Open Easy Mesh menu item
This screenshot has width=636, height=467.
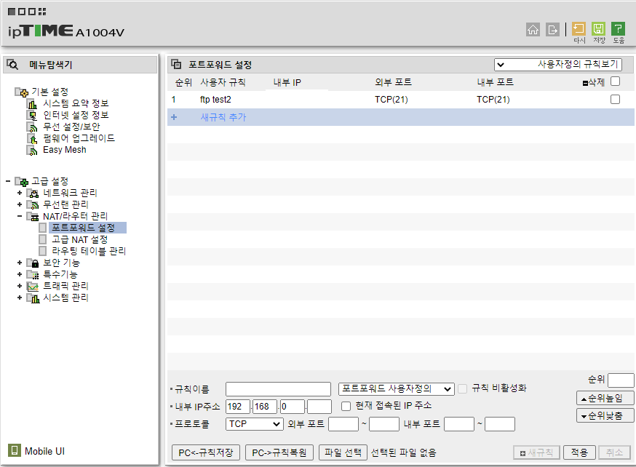(x=65, y=150)
